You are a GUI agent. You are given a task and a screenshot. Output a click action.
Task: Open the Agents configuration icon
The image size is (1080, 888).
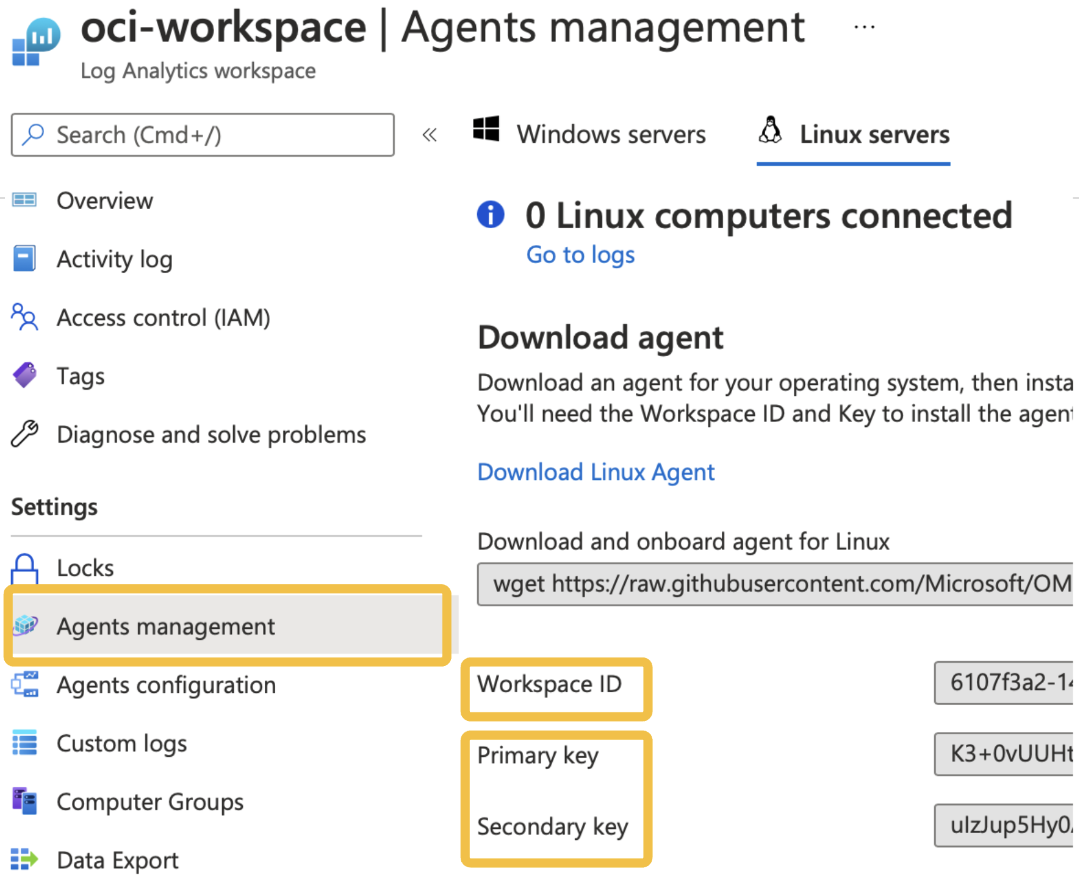24,684
